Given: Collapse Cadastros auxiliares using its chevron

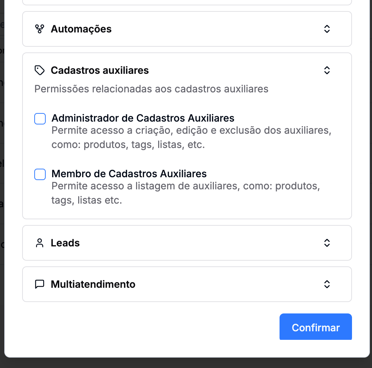Looking at the screenshot, I should [x=327, y=70].
